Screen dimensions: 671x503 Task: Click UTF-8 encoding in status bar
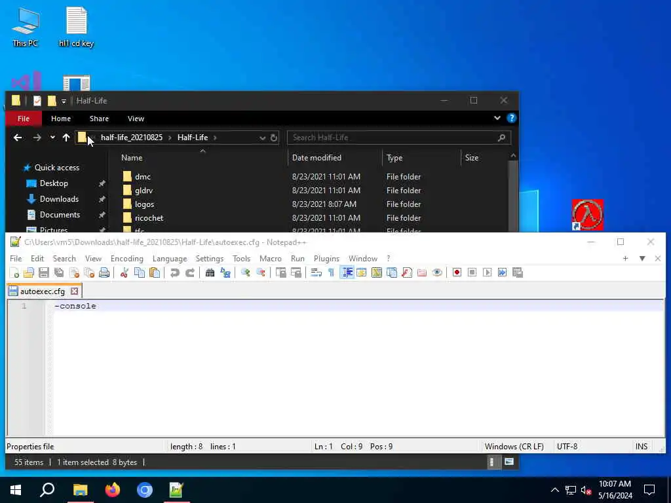(567, 447)
